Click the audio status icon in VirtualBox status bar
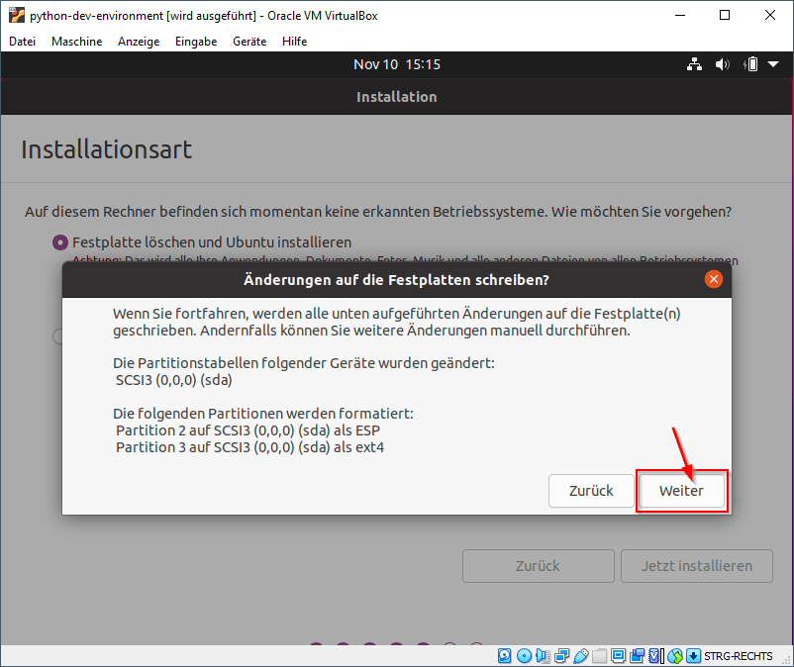 (x=541, y=655)
